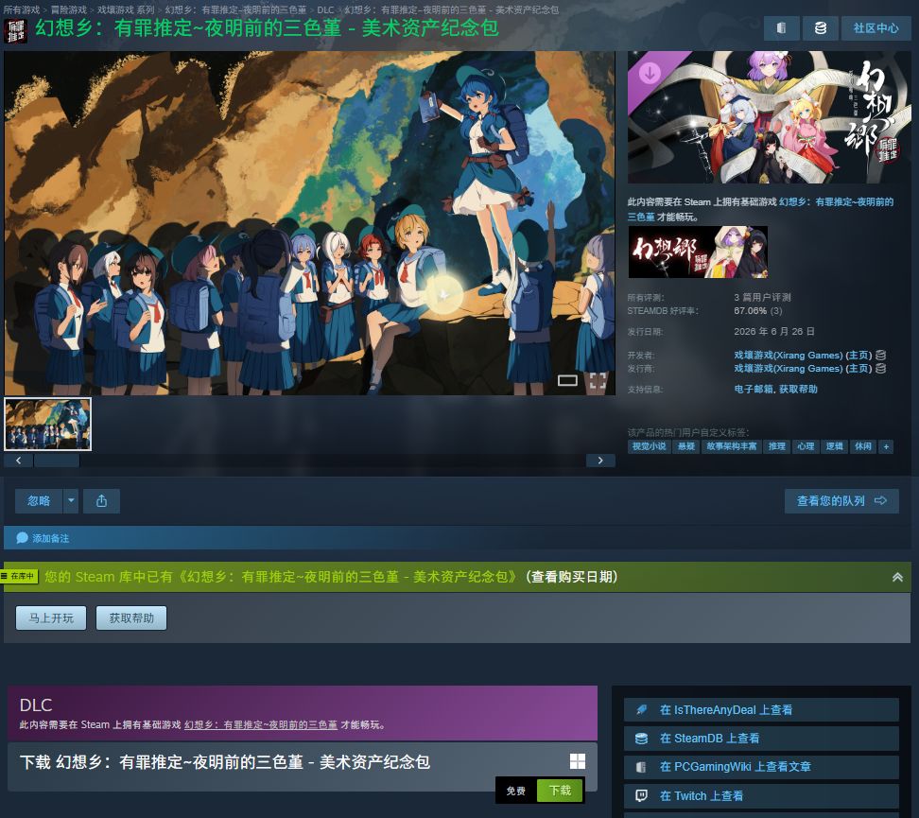The height and width of the screenshot is (818, 919).
Task: Open 查看购买日期 link
Action: pyautogui.click(x=571, y=577)
